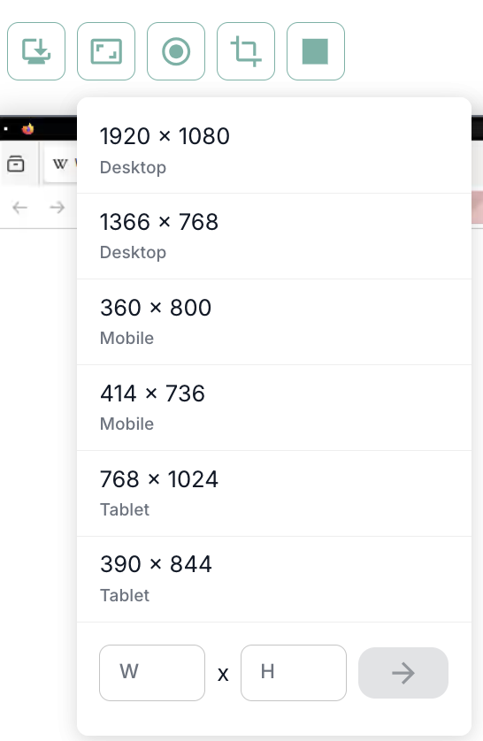Click the solid square stop icon
Screen dimensions: 483x741
tap(316, 51)
